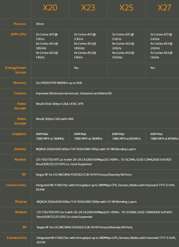Click the 4x Cortex-A53 @ 1.55GHz text

(123, 55)
